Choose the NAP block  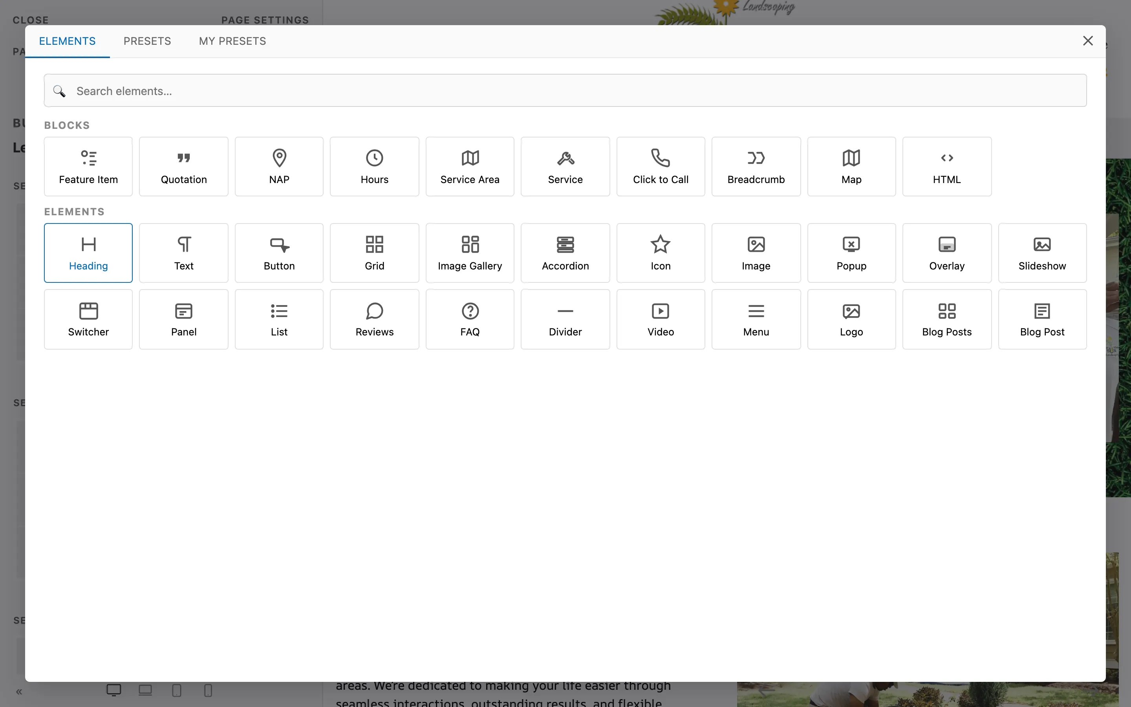pyautogui.click(x=279, y=167)
